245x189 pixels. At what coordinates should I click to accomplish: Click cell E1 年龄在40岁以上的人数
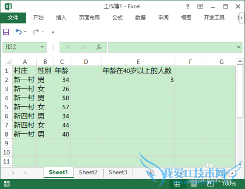[138, 71]
